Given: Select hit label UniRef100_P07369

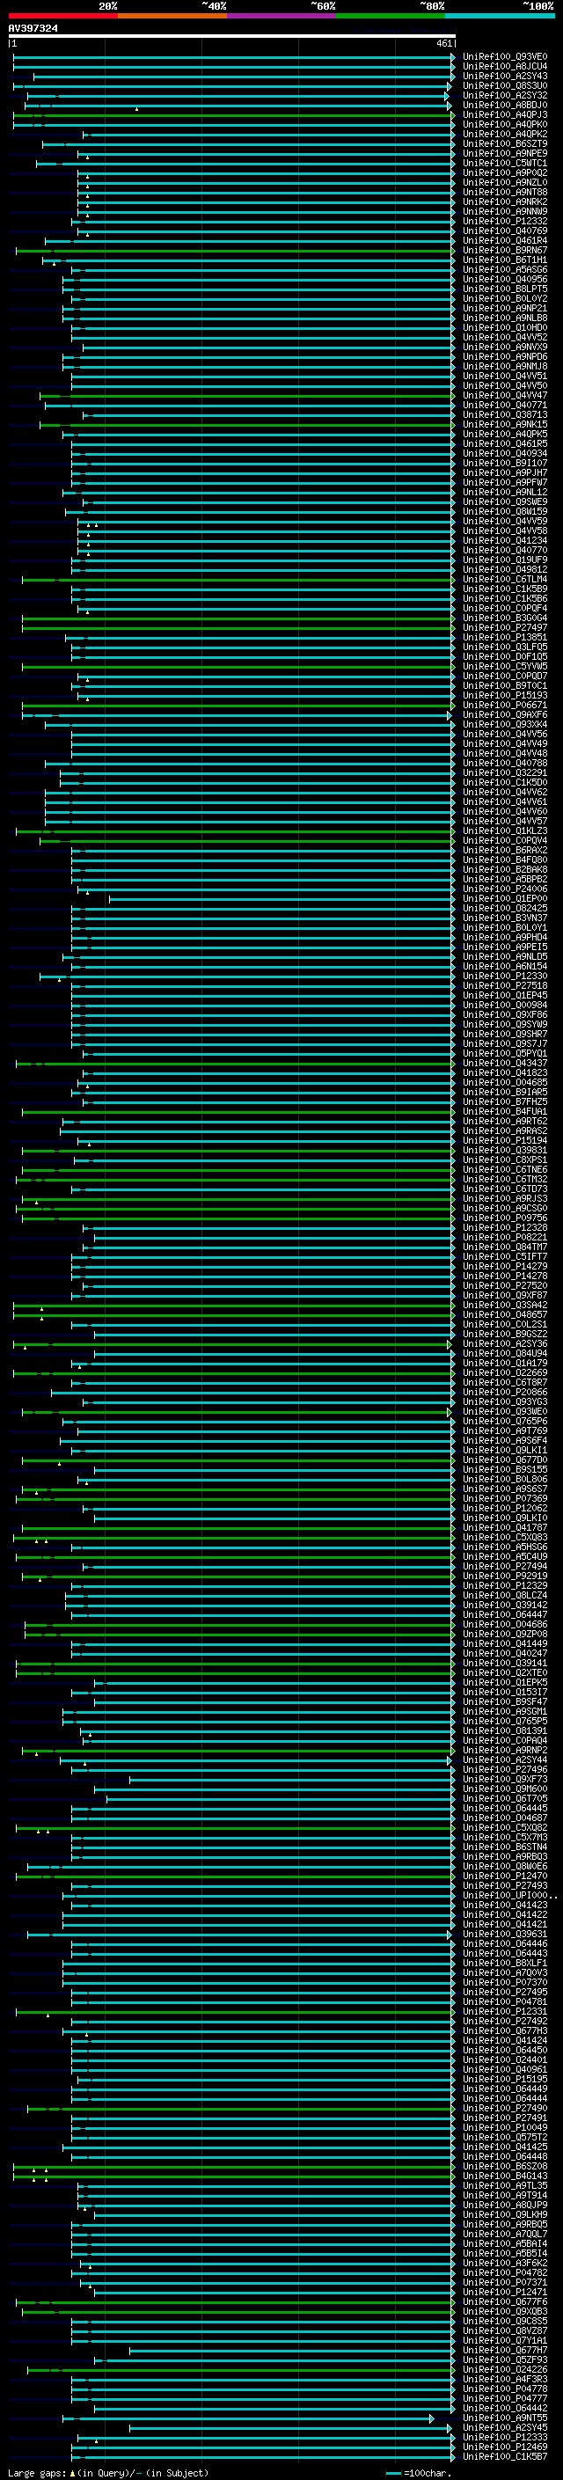Looking at the screenshot, I should point(504,1498).
